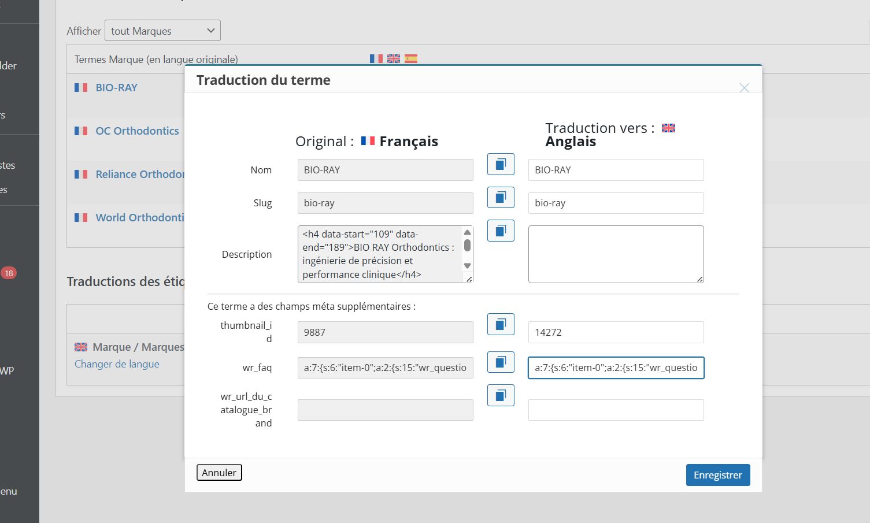Focus the English Description text area

(x=616, y=254)
